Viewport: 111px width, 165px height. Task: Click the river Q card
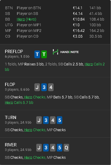66,148
